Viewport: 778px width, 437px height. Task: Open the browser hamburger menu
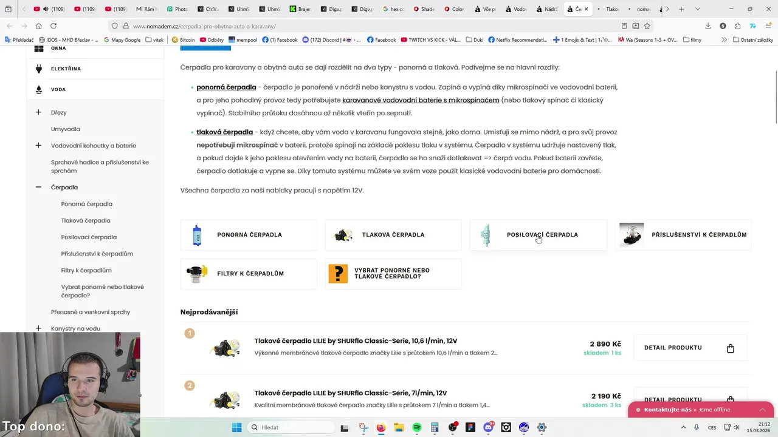[768, 26]
